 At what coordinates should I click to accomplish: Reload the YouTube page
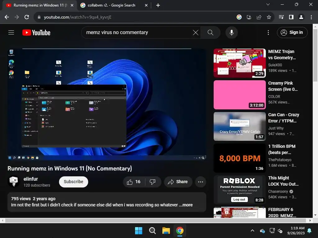[x=27, y=17]
